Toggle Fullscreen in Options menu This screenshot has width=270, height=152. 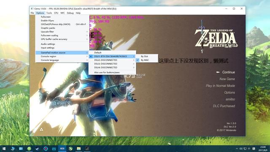point(62,17)
